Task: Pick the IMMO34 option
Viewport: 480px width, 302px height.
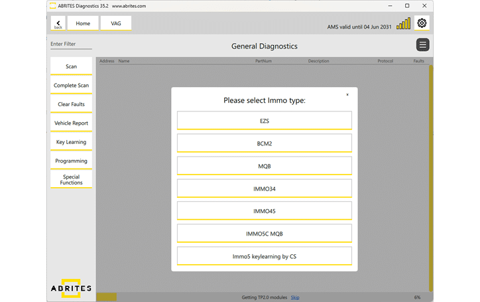Action: click(x=265, y=189)
